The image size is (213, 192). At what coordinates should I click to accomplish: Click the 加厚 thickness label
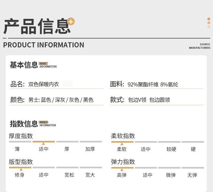point(90,149)
